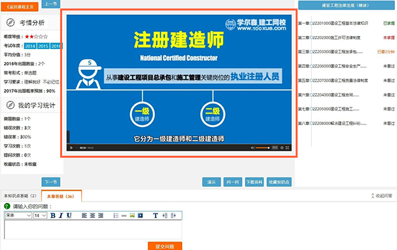This screenshot has width=397, height=250.
Task: Mute the video with the speaker icon
Action: (x=252, y=148)
